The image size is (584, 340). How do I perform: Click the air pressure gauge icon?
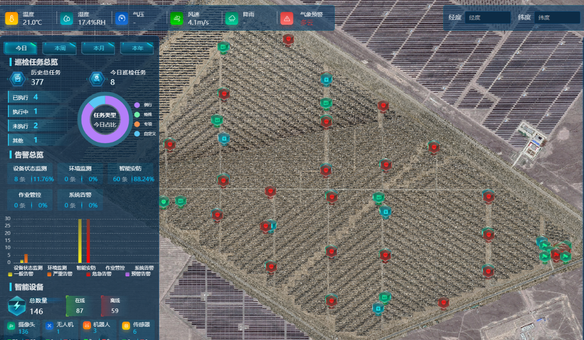(122, 18)
